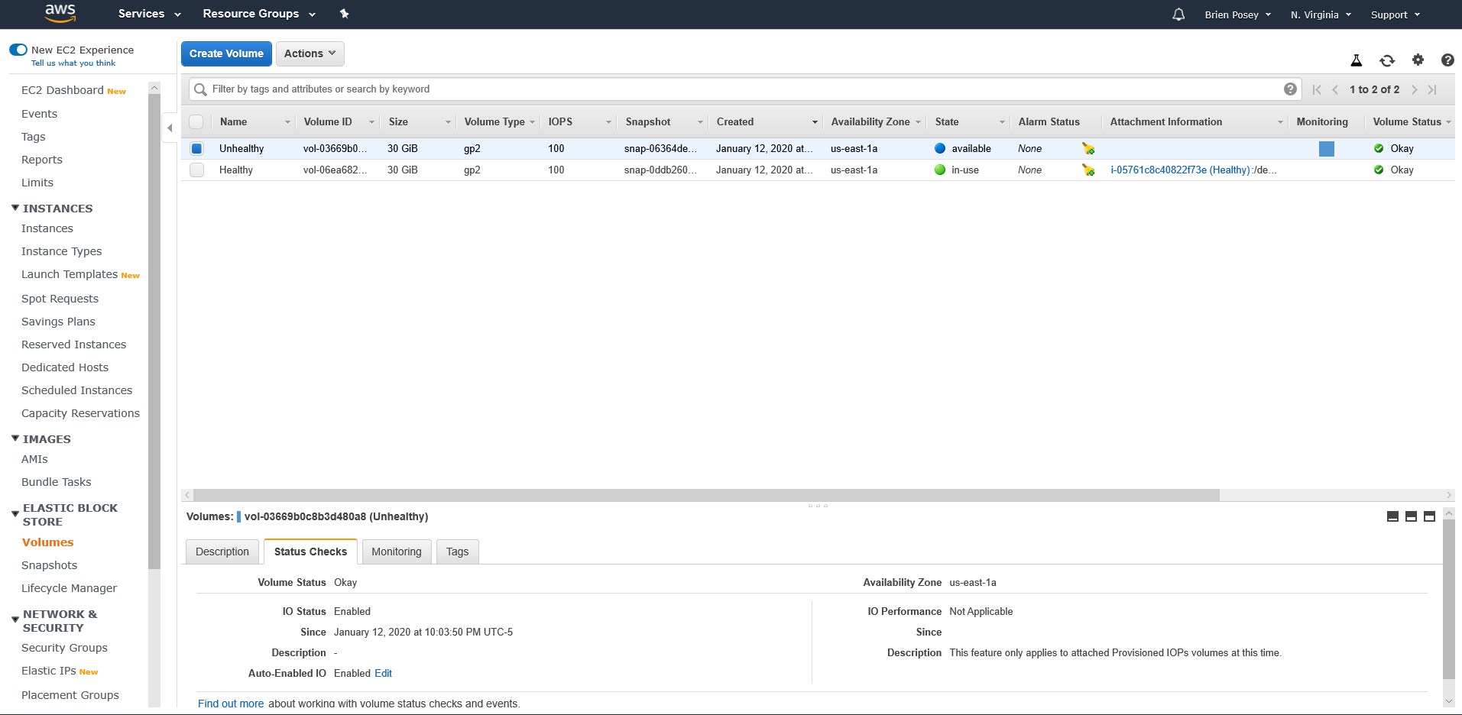Click Tell us what you think link
Image resolution: width=1462 pixels, height=715 pixels.
click(x=73, y=63)
